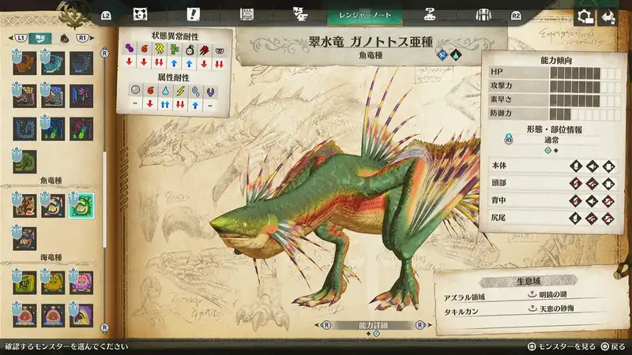
Task: Click the R2 next-menu button
Action: [516, 16]
